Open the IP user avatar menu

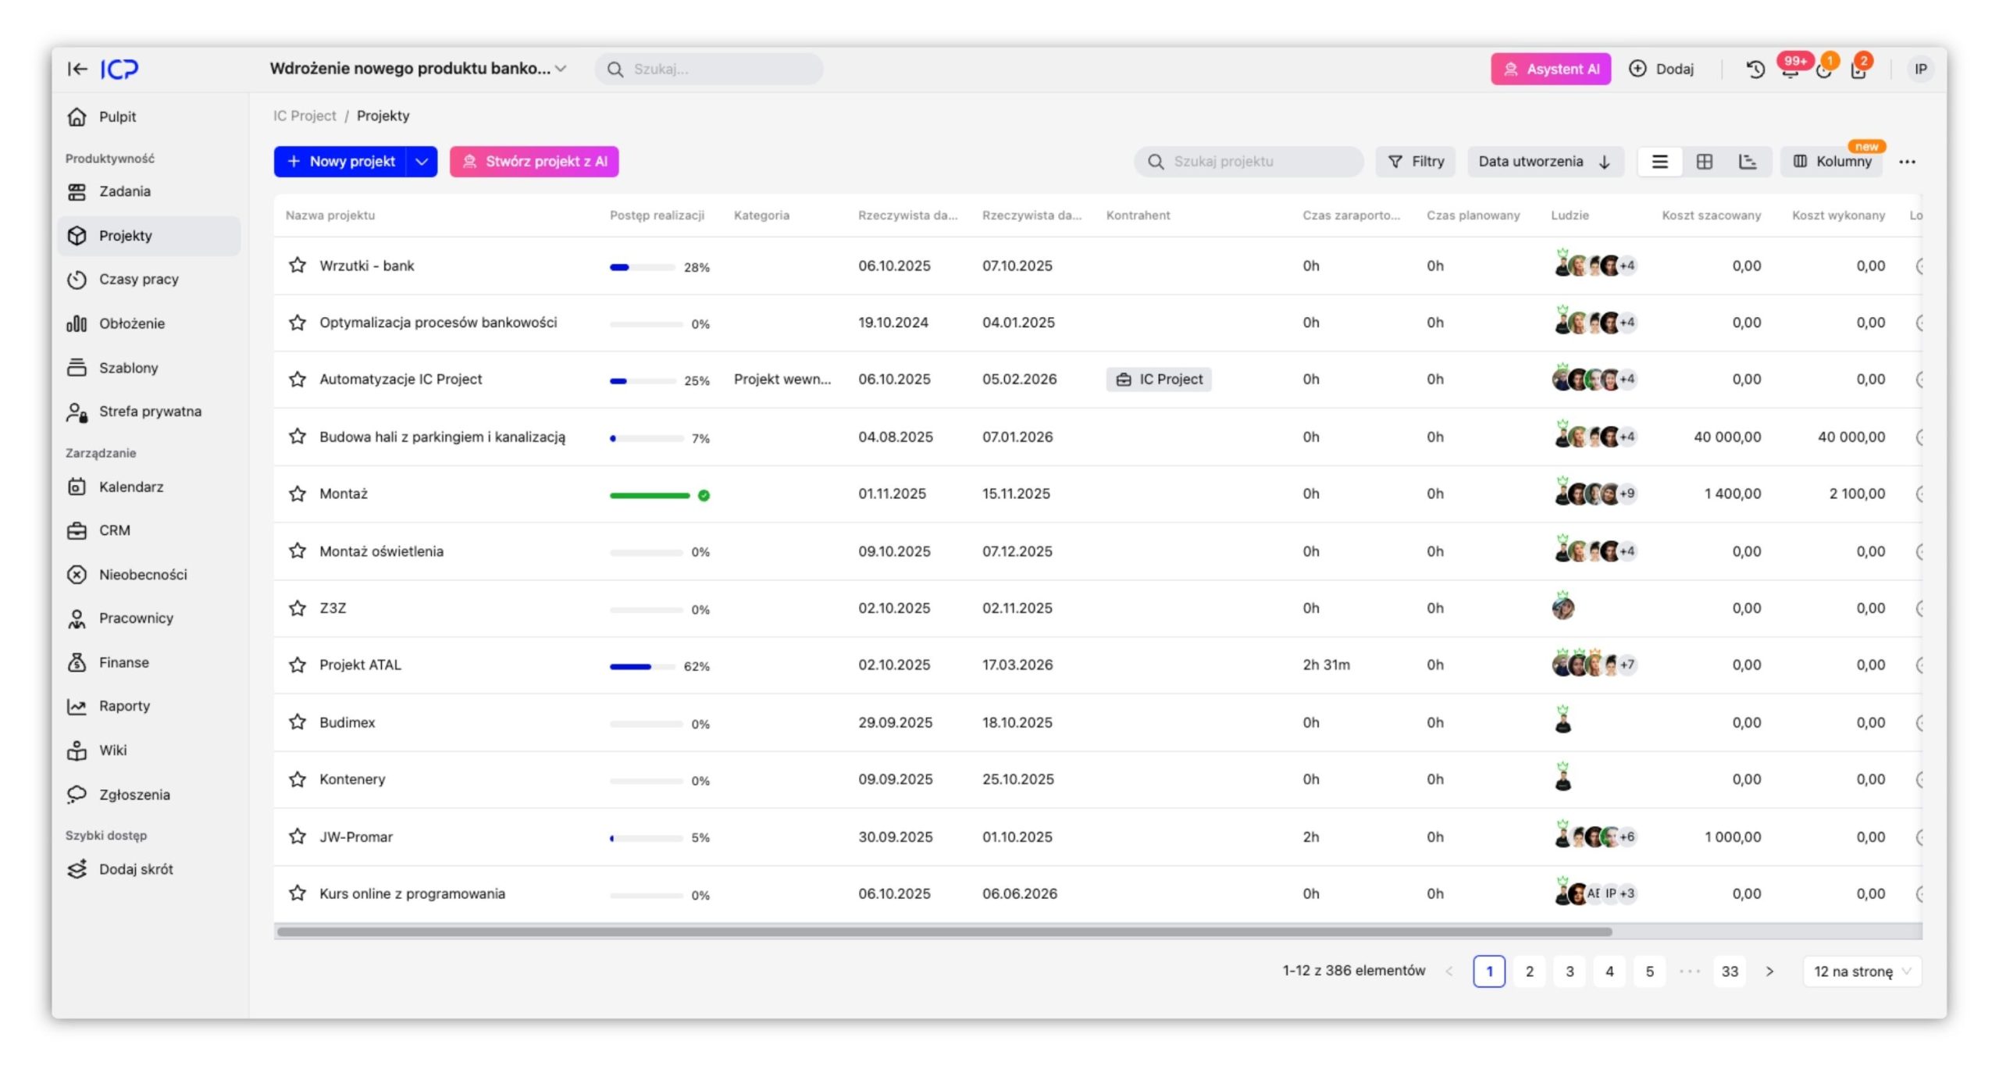[x=1920, y=70]
